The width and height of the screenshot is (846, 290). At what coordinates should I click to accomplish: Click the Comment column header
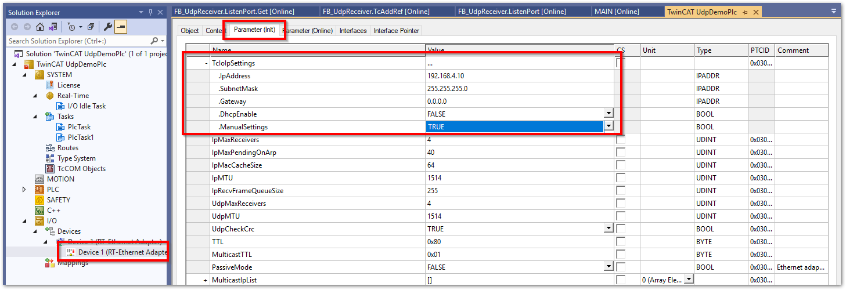801,50
